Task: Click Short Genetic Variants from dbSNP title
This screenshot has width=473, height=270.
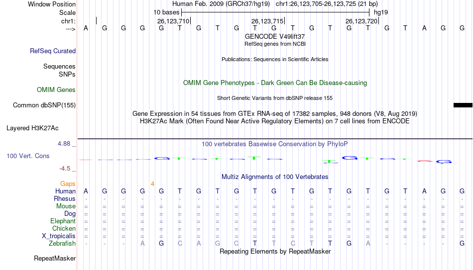Action: pyautogui.click(x=275, y=98)
